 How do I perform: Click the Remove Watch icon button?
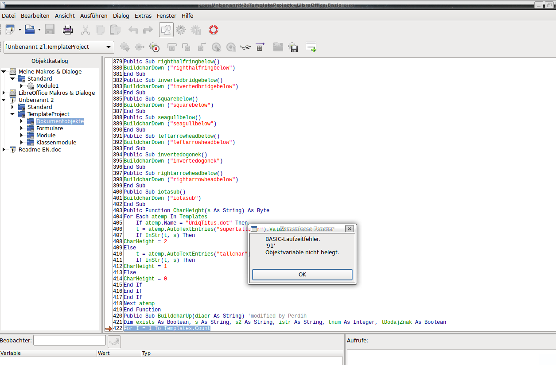[x=114, y=341]
